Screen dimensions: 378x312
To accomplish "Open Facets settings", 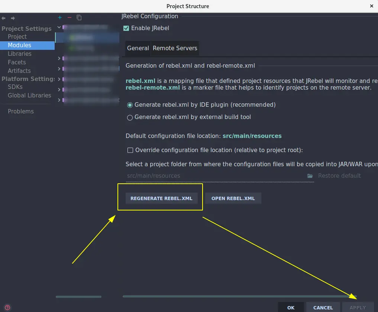I will (17, 62).
